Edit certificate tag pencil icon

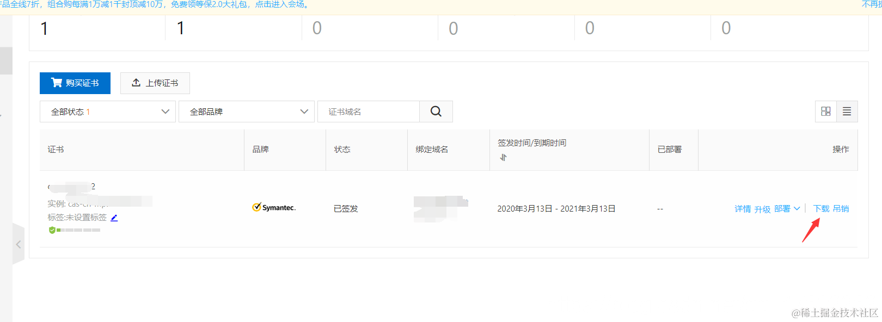coord(114,218)
